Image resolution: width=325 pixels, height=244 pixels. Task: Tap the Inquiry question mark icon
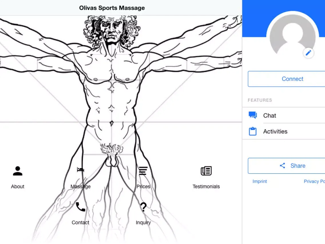tap(143, 207)
